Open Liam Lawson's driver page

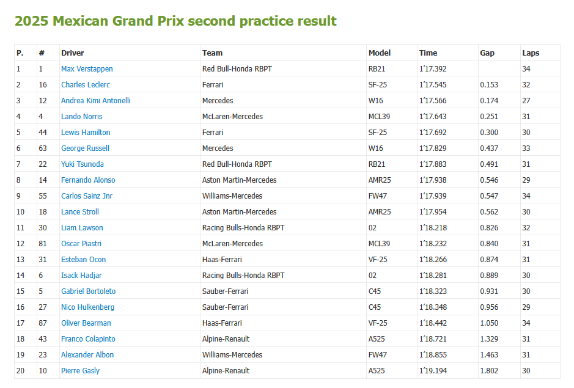82,228
